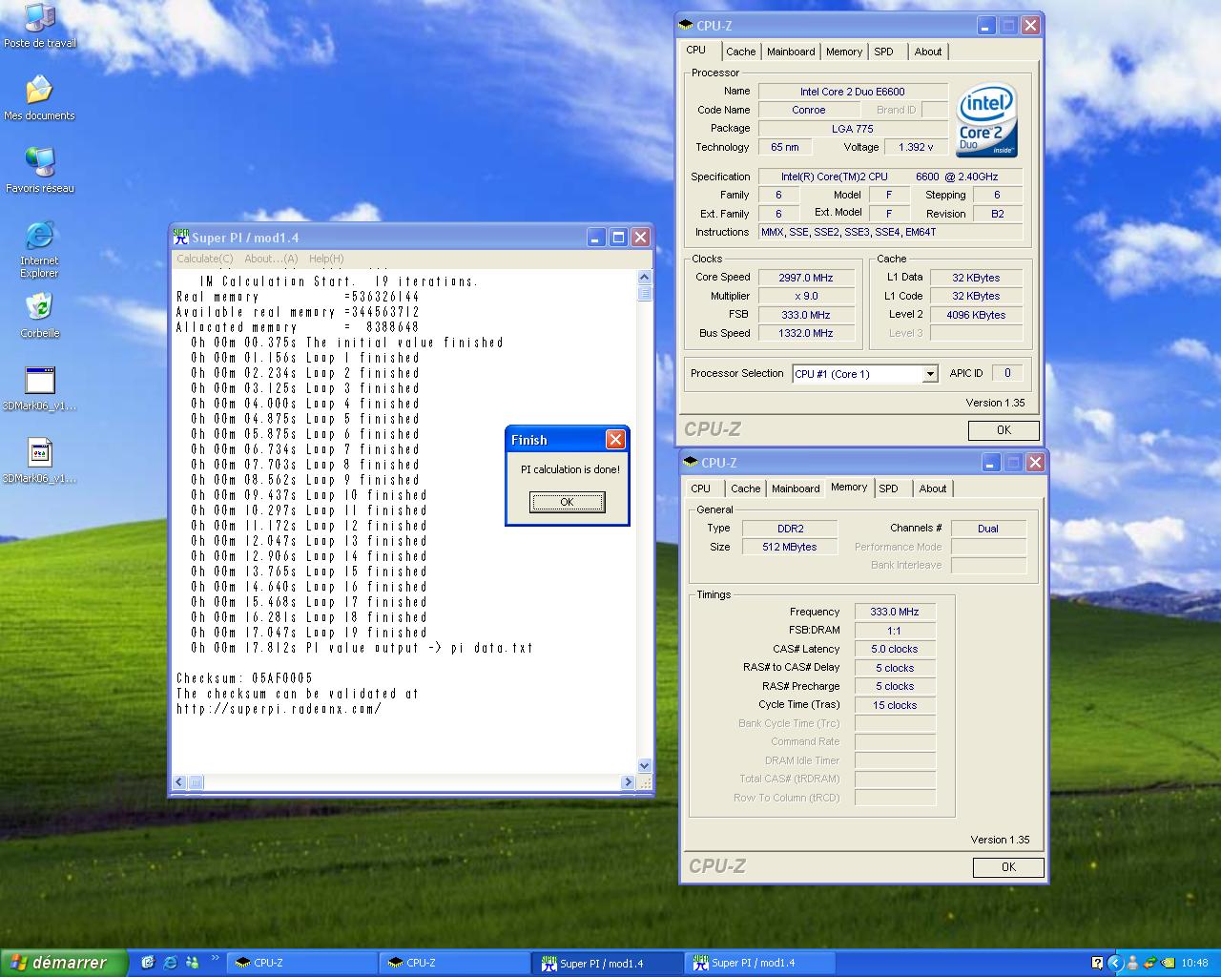Click OK in the Memory timings CPU-Z window
The width and height of the screenshot is (1221, 977).
(x=1008, y=867)
